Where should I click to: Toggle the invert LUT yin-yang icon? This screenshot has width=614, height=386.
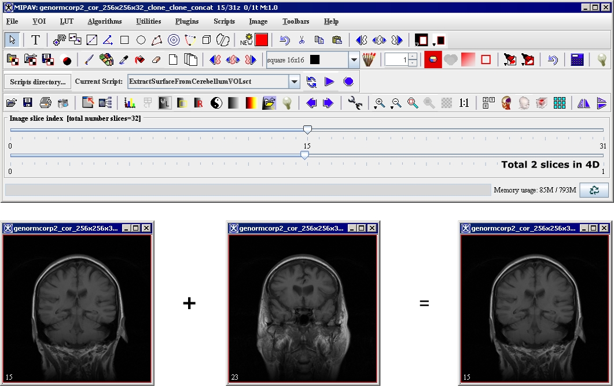(215, 103)
